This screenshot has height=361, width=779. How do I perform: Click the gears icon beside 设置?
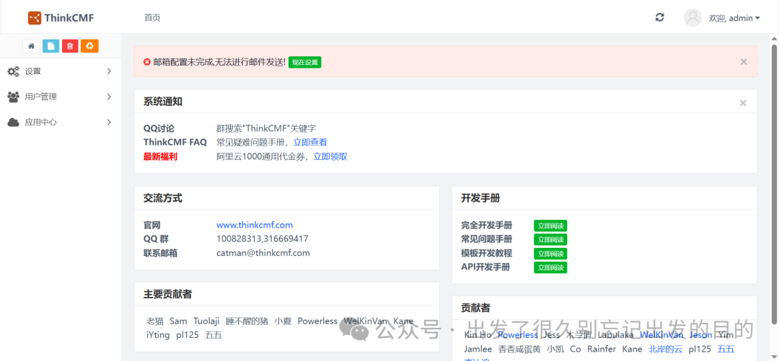click(x=14, y=71)
